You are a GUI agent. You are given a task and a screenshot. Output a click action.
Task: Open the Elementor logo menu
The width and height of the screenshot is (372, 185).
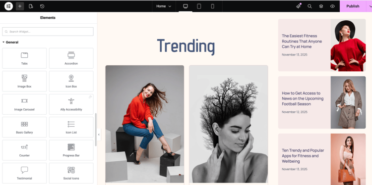(x=8, y=6)
